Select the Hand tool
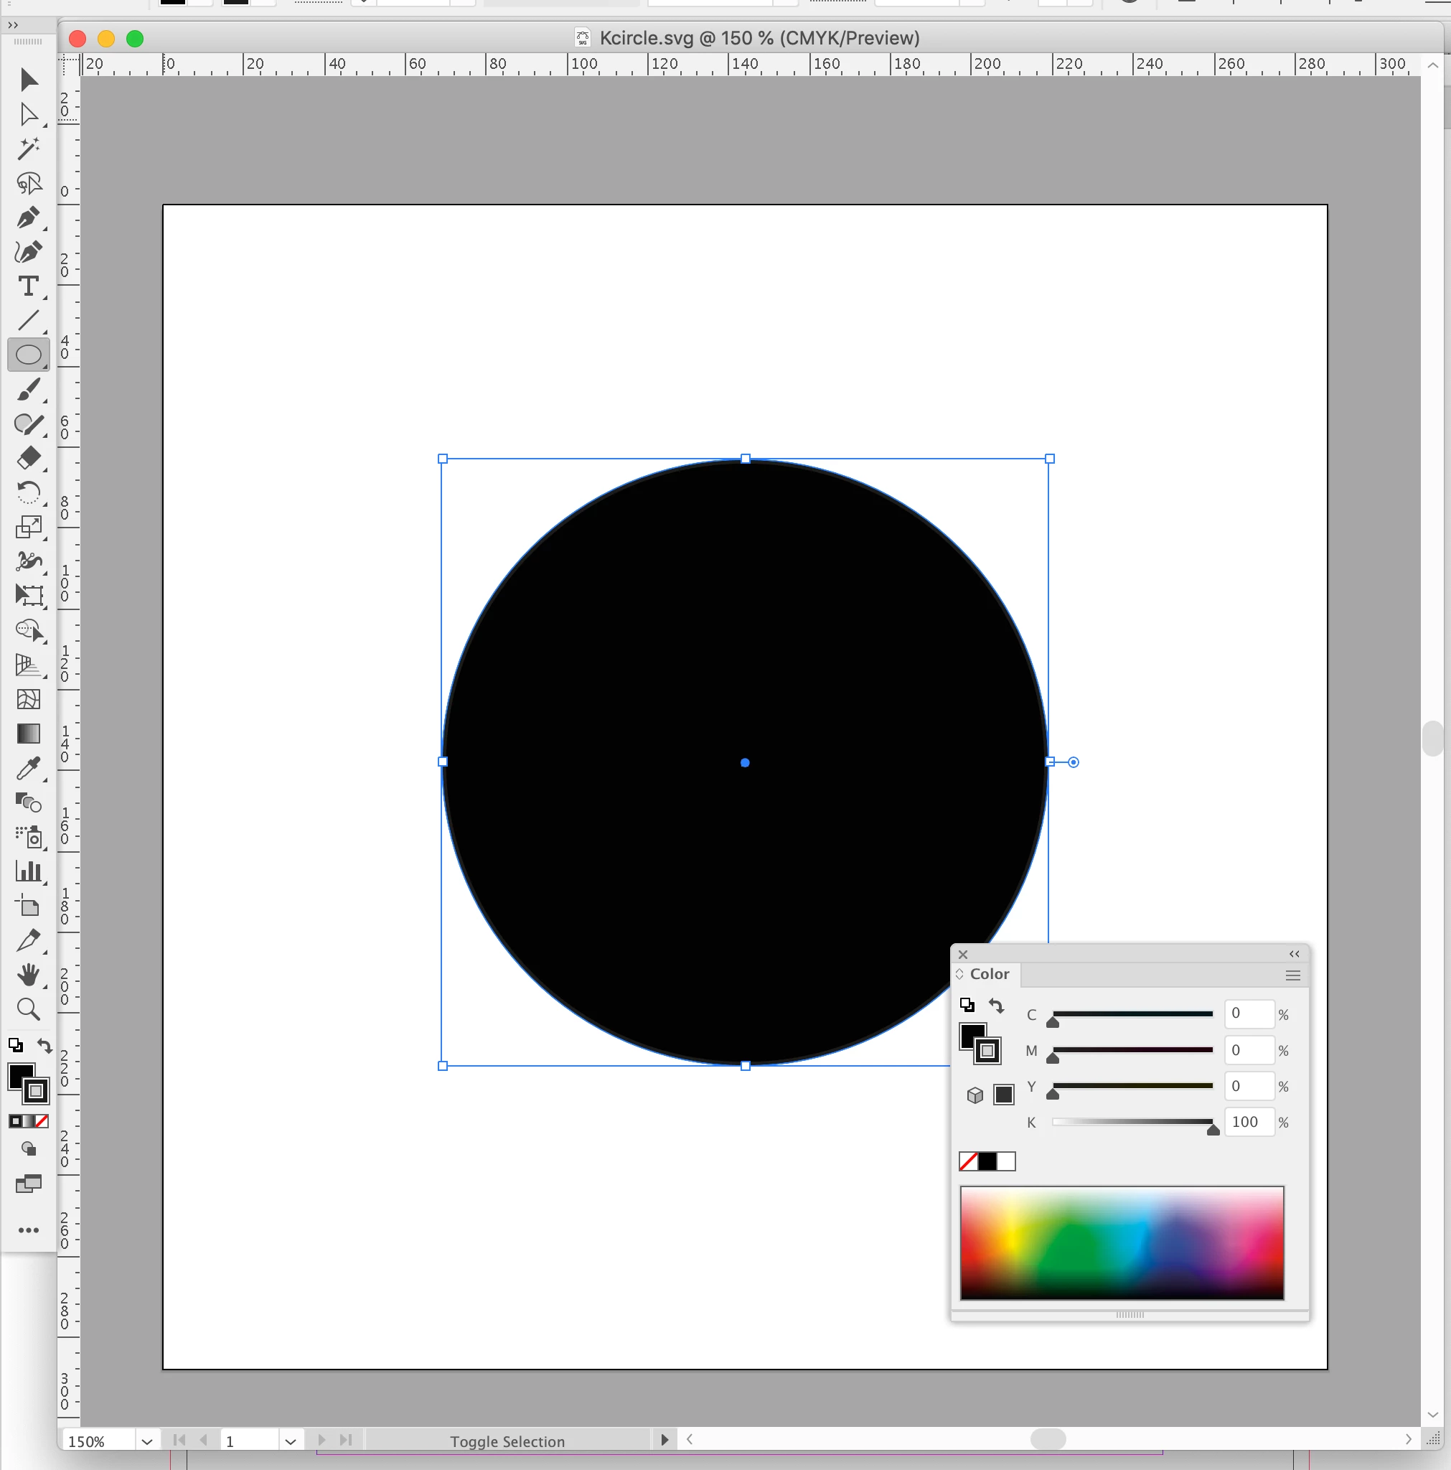The image size is (1451, 1470). pyautogui.click(x=28, y=975)
